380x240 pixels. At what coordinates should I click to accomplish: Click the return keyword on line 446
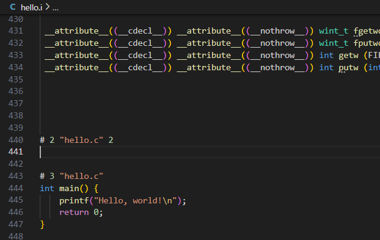tap(74, 213)
